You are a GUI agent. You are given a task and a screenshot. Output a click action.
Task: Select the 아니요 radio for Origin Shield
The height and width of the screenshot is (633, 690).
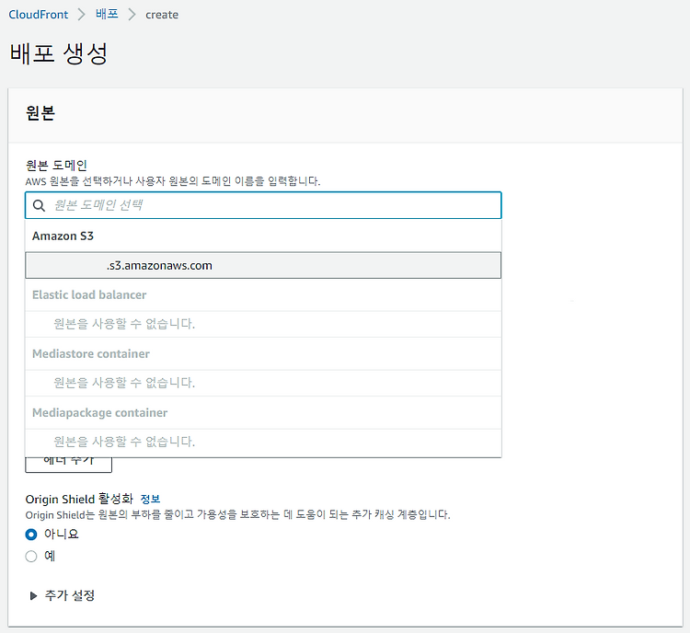tap(31, 535)
